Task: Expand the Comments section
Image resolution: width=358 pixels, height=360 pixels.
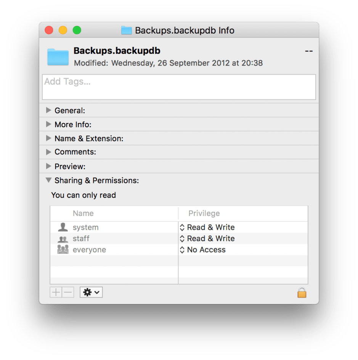Action: [48, 152]
